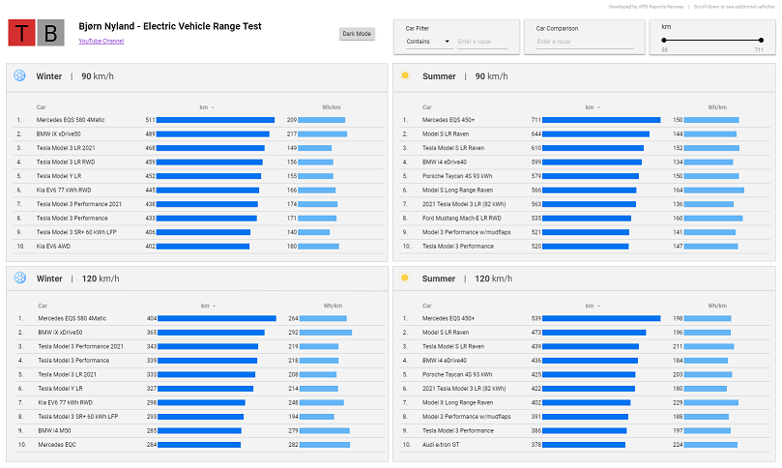Select BMW i4 eDrive40 in Summer 90 km/h
782x468 pixels.
445,161
